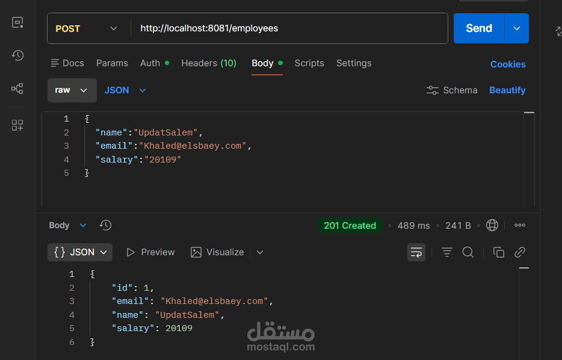Switch to the Auth tab
The width and height of the screenshot is (562, 360).
coord(155,63)
